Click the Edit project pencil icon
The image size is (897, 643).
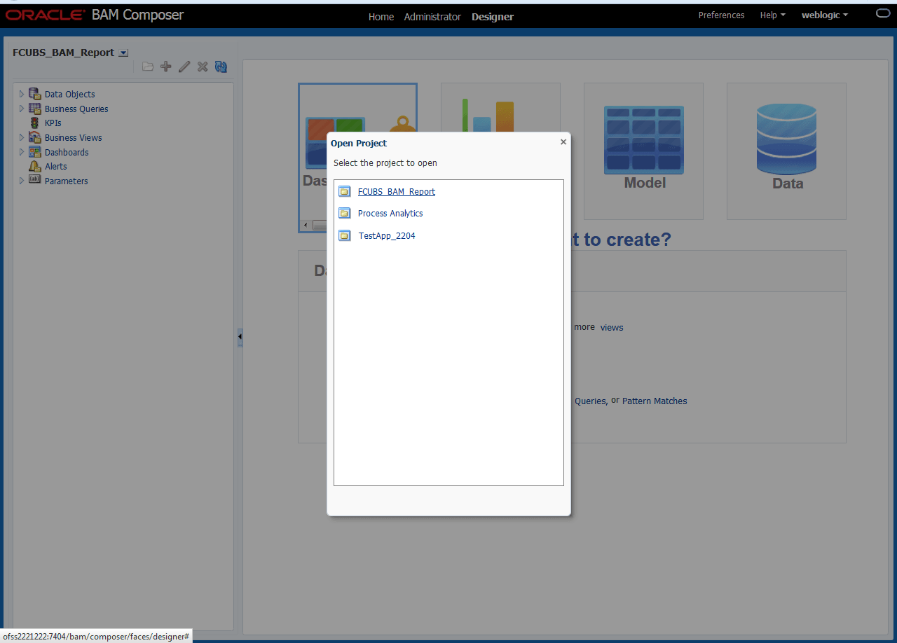[184, 67]
